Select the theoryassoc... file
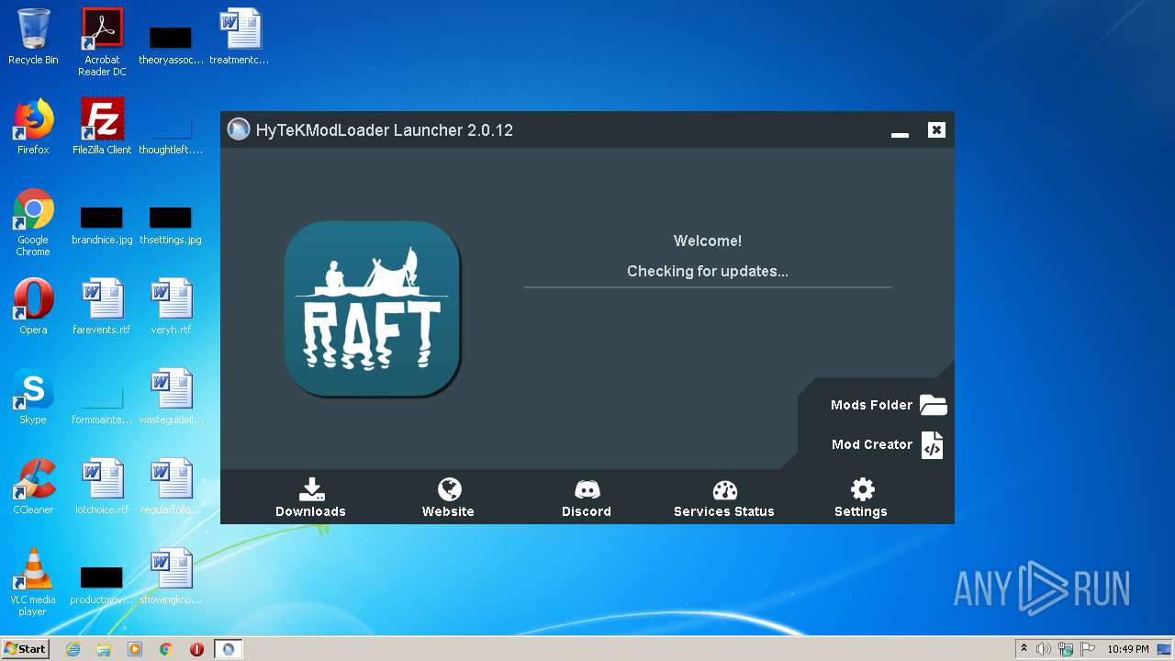Image resolution: width=1175 pixels, height=661 pixels. click(171, 44)
